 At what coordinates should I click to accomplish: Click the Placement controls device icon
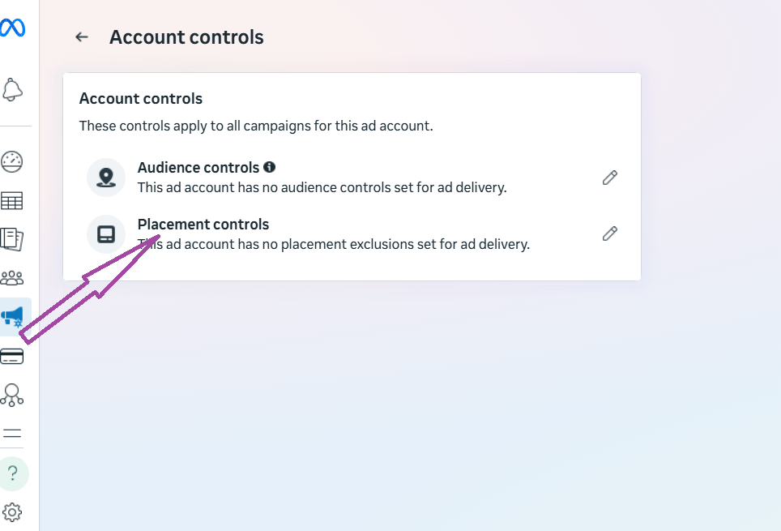pos(106,233)
